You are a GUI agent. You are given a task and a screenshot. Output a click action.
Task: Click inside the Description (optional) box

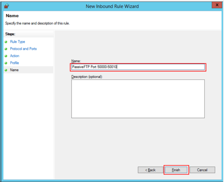[138, 99]
